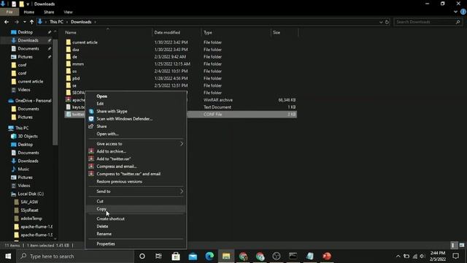Open Microsoft Store taskbar icon

(176, 256)
